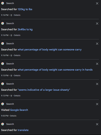101x135 pixels.
Task: Click location pin on 264lbs to kg entry
Action: pos(11,35)
